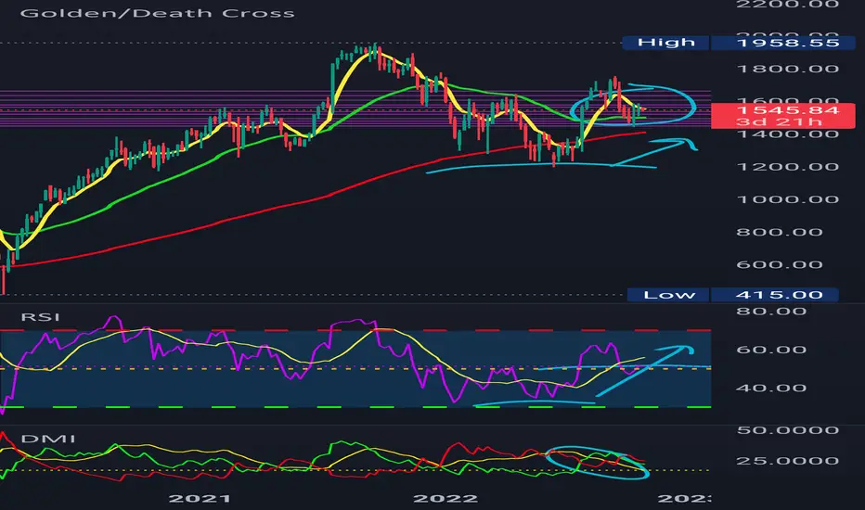Screen dimensions: 865x510
Task: Click the Golden/Death Cross indicator title
Action: pos(157,13)
